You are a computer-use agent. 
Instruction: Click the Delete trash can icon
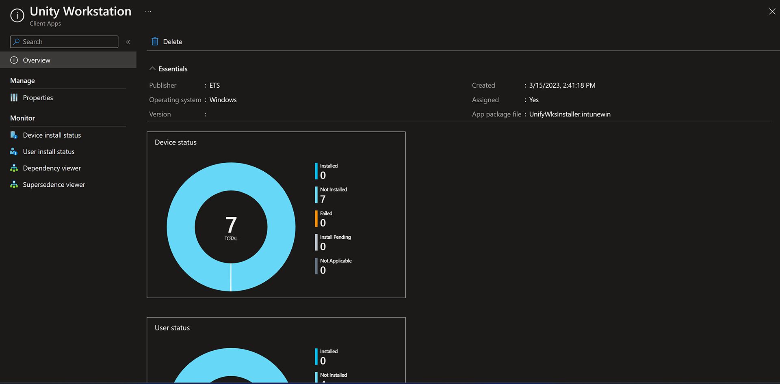(155, 41)
